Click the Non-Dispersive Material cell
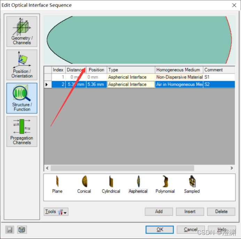The image size is (241, 239). click(x=179, y=77)
